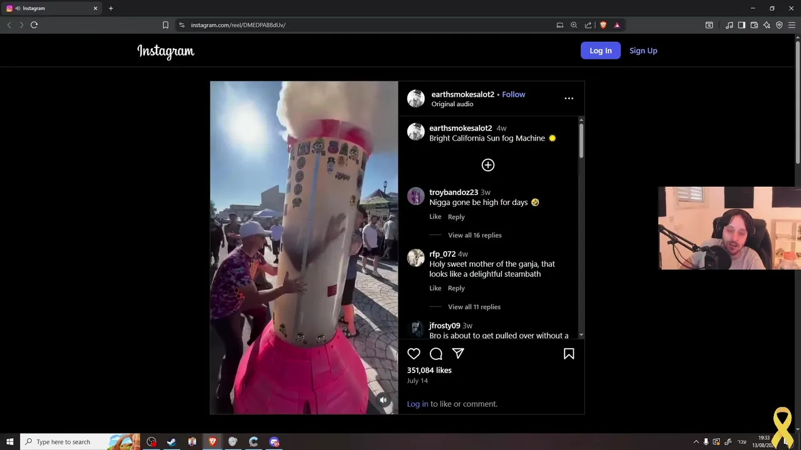The image size is (801, 450).
Task: Expand View all 11 replies
Action: click(x=474, y=307)
